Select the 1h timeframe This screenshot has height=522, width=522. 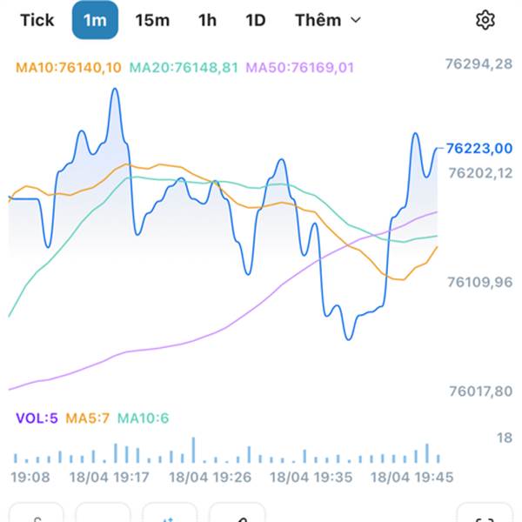pos(207,20)
